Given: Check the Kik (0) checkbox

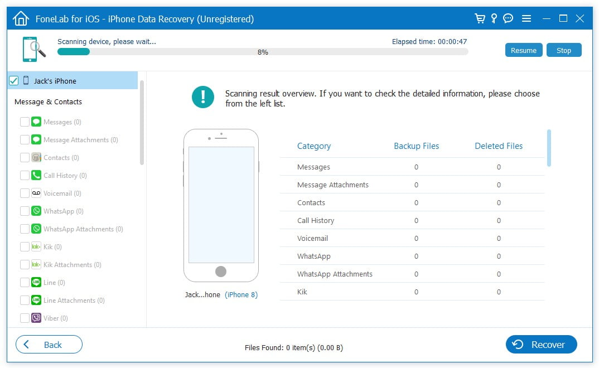Looking at the screenshot, I should tap(25, 246).
